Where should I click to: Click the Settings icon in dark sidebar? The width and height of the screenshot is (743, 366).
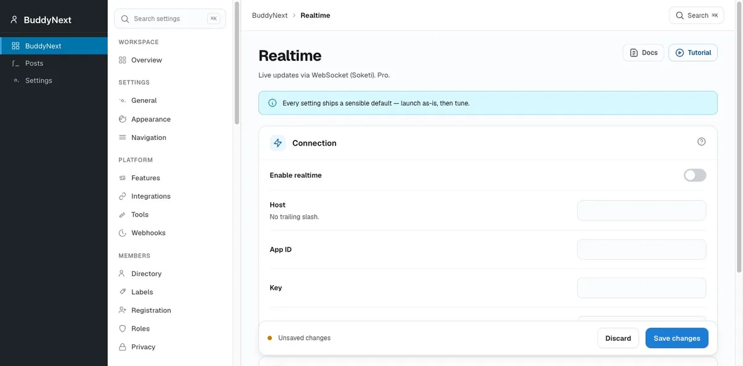[x=16, y=81]
